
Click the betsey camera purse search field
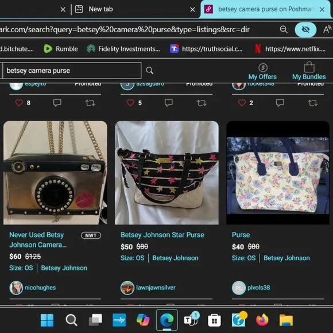click(72, 71)
